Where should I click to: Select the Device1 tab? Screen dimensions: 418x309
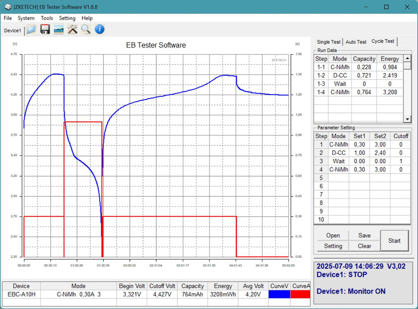pyautogui.click(x=12, y=31)
